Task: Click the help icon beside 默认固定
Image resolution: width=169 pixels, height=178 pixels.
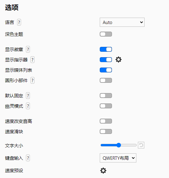Action: 28,96
